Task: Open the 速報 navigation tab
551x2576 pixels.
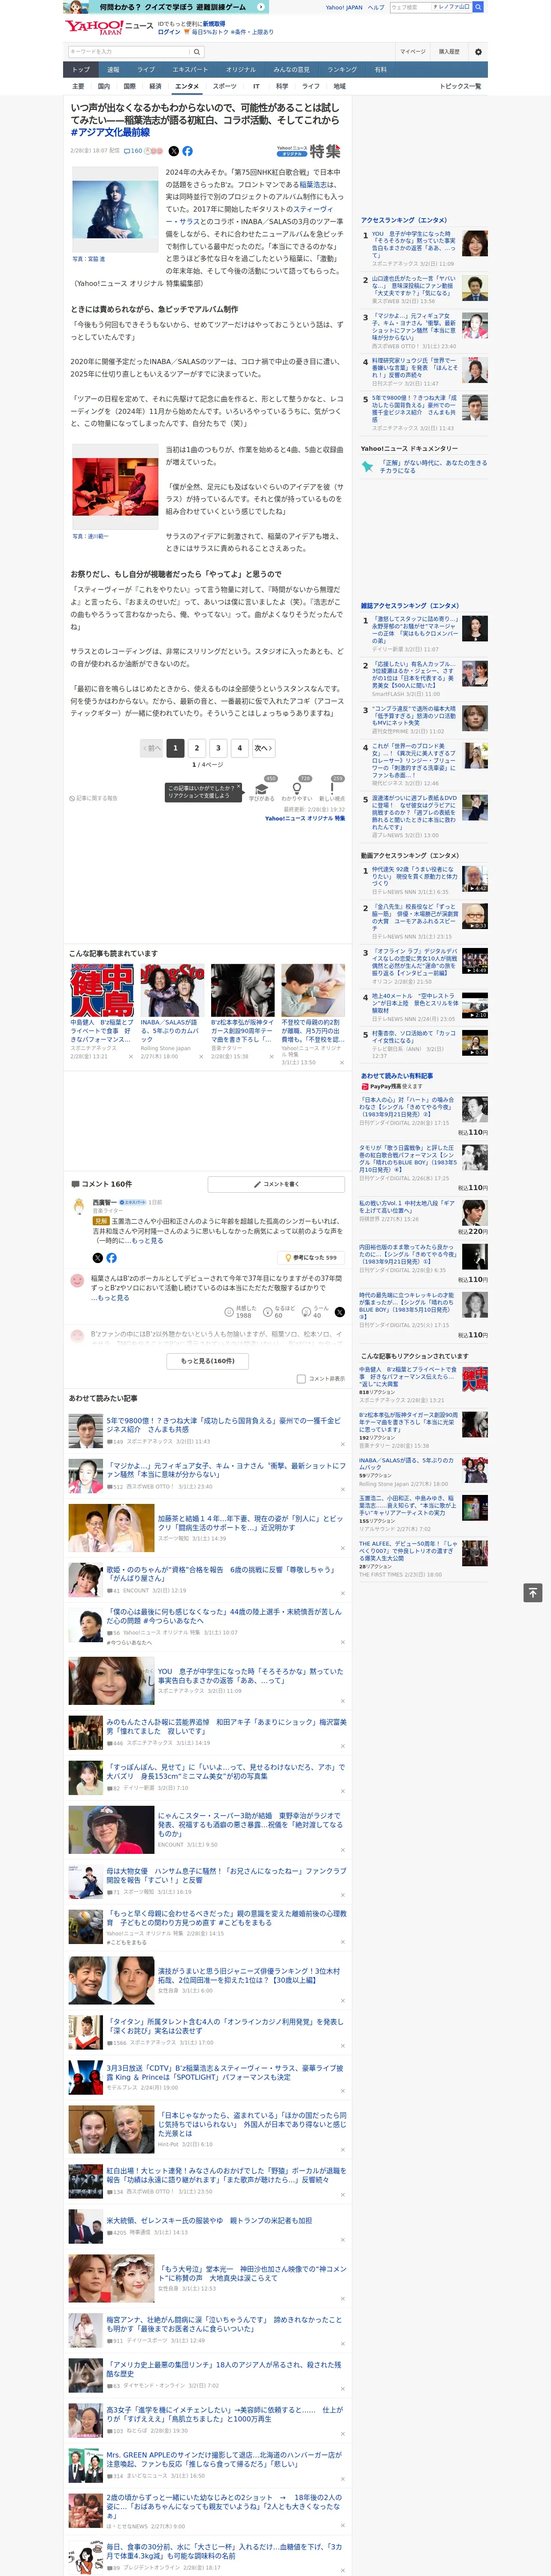Action: tap(113, 69)
